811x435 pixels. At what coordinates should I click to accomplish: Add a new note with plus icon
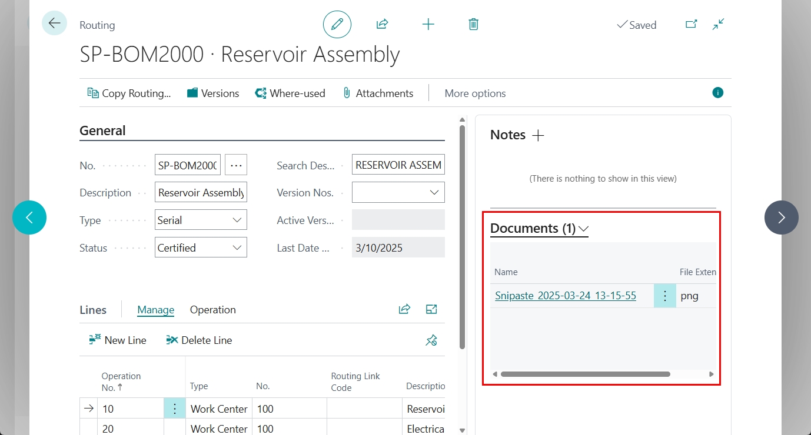click(538, 135)
